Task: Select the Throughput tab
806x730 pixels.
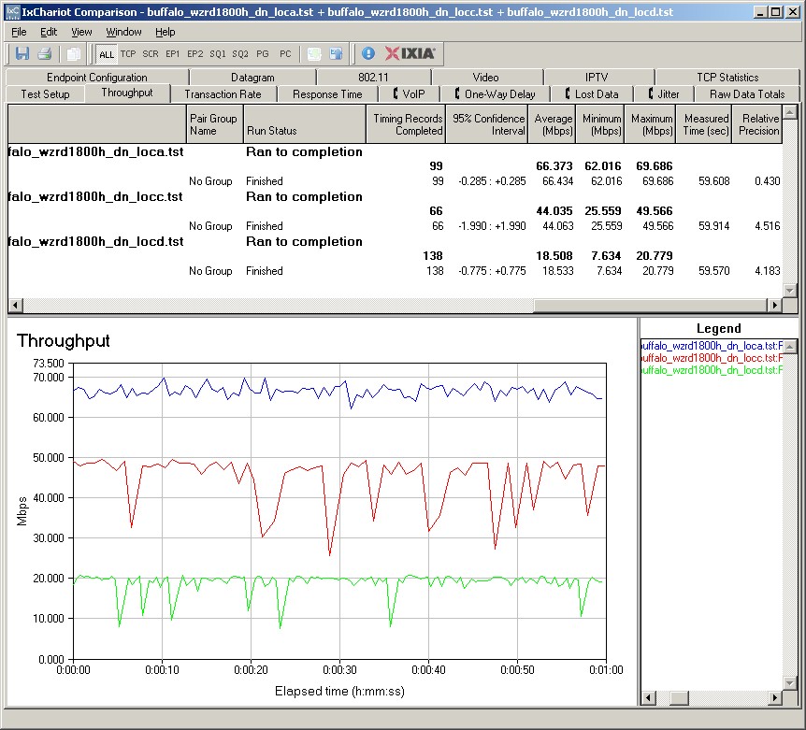Action: point(127,93)
